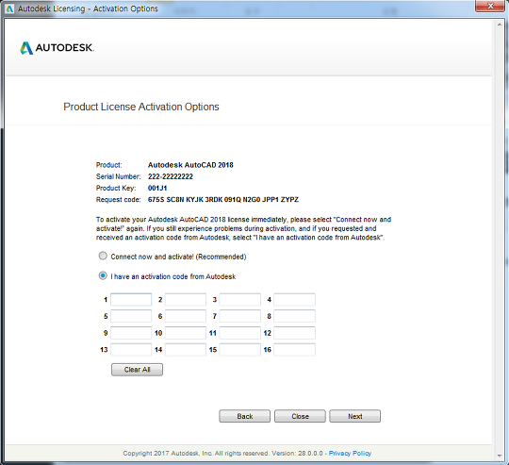This screenshot has width=509, height=465.
Task: Click activation code field 4
Action: point(294,299)
